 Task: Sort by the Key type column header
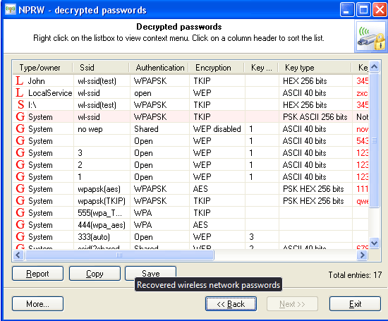[x=315, y=68]
